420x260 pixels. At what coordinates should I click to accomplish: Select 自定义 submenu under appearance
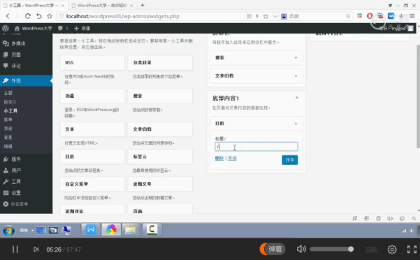10,102
